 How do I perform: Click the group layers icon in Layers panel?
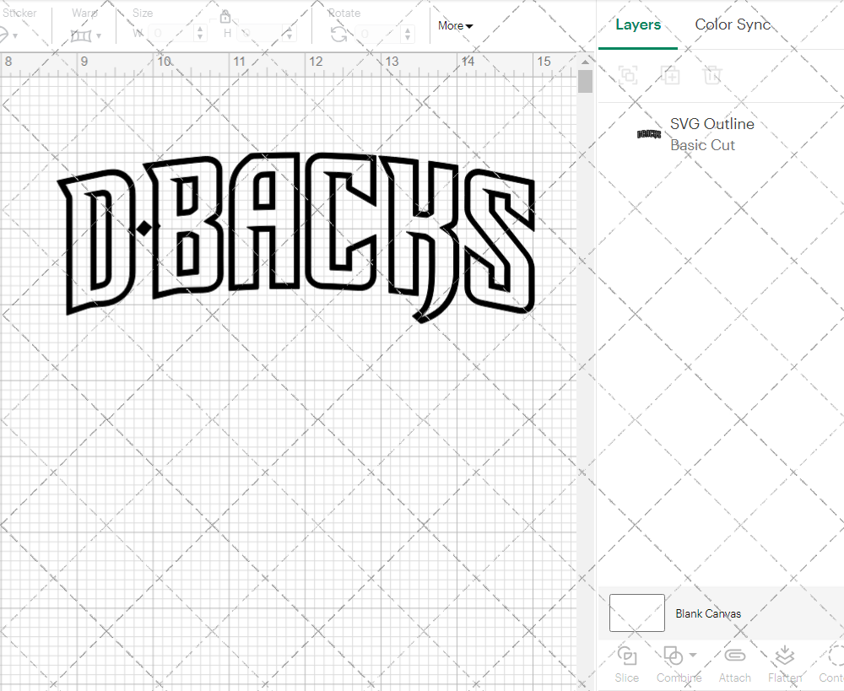click(x=627, y=75)
